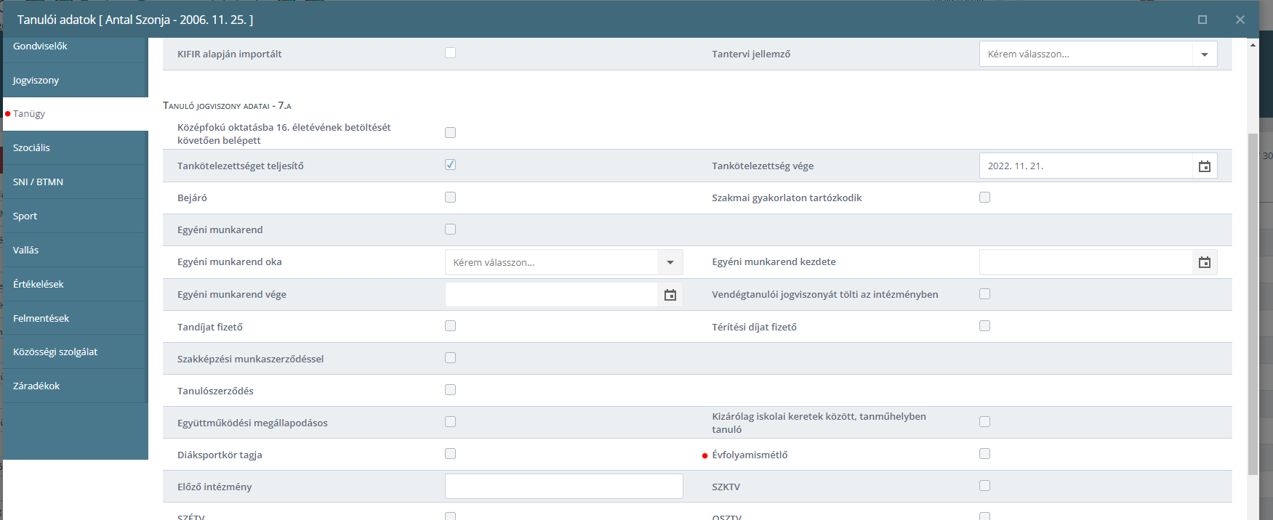Screen dimensions: 1273x520
Task: Open the Tantervi jellemző combo box
Action: [1098, 54]
